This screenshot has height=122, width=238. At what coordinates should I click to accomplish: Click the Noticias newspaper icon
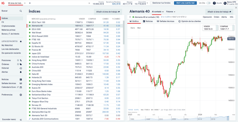pos(21,79)
